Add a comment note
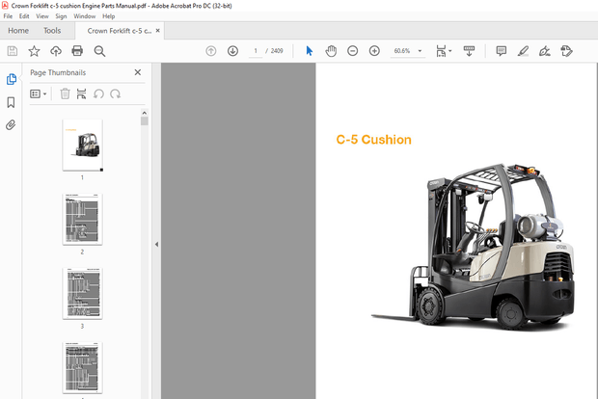The width and height of the screenshot is (598, 399). pos(502,51)
